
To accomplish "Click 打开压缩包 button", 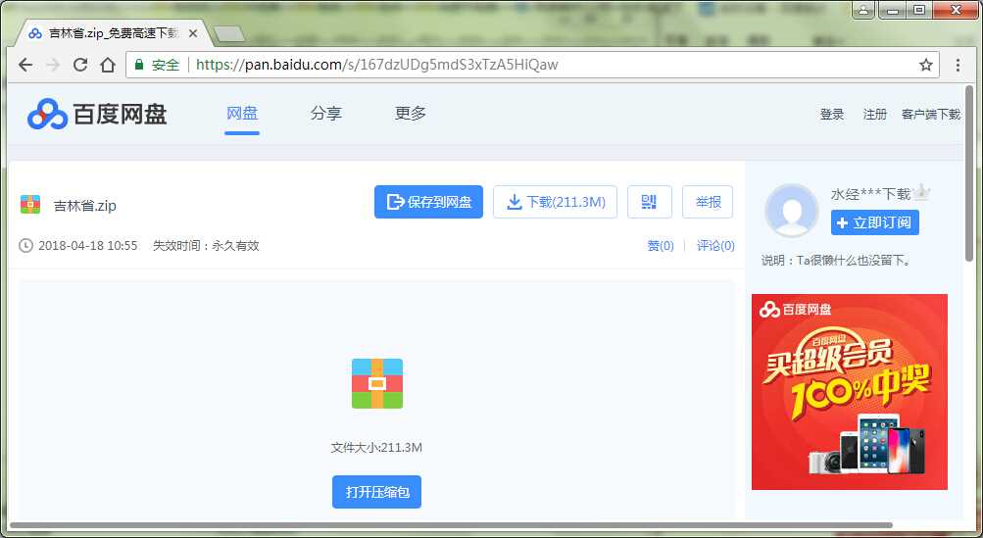I will (376, 492).
